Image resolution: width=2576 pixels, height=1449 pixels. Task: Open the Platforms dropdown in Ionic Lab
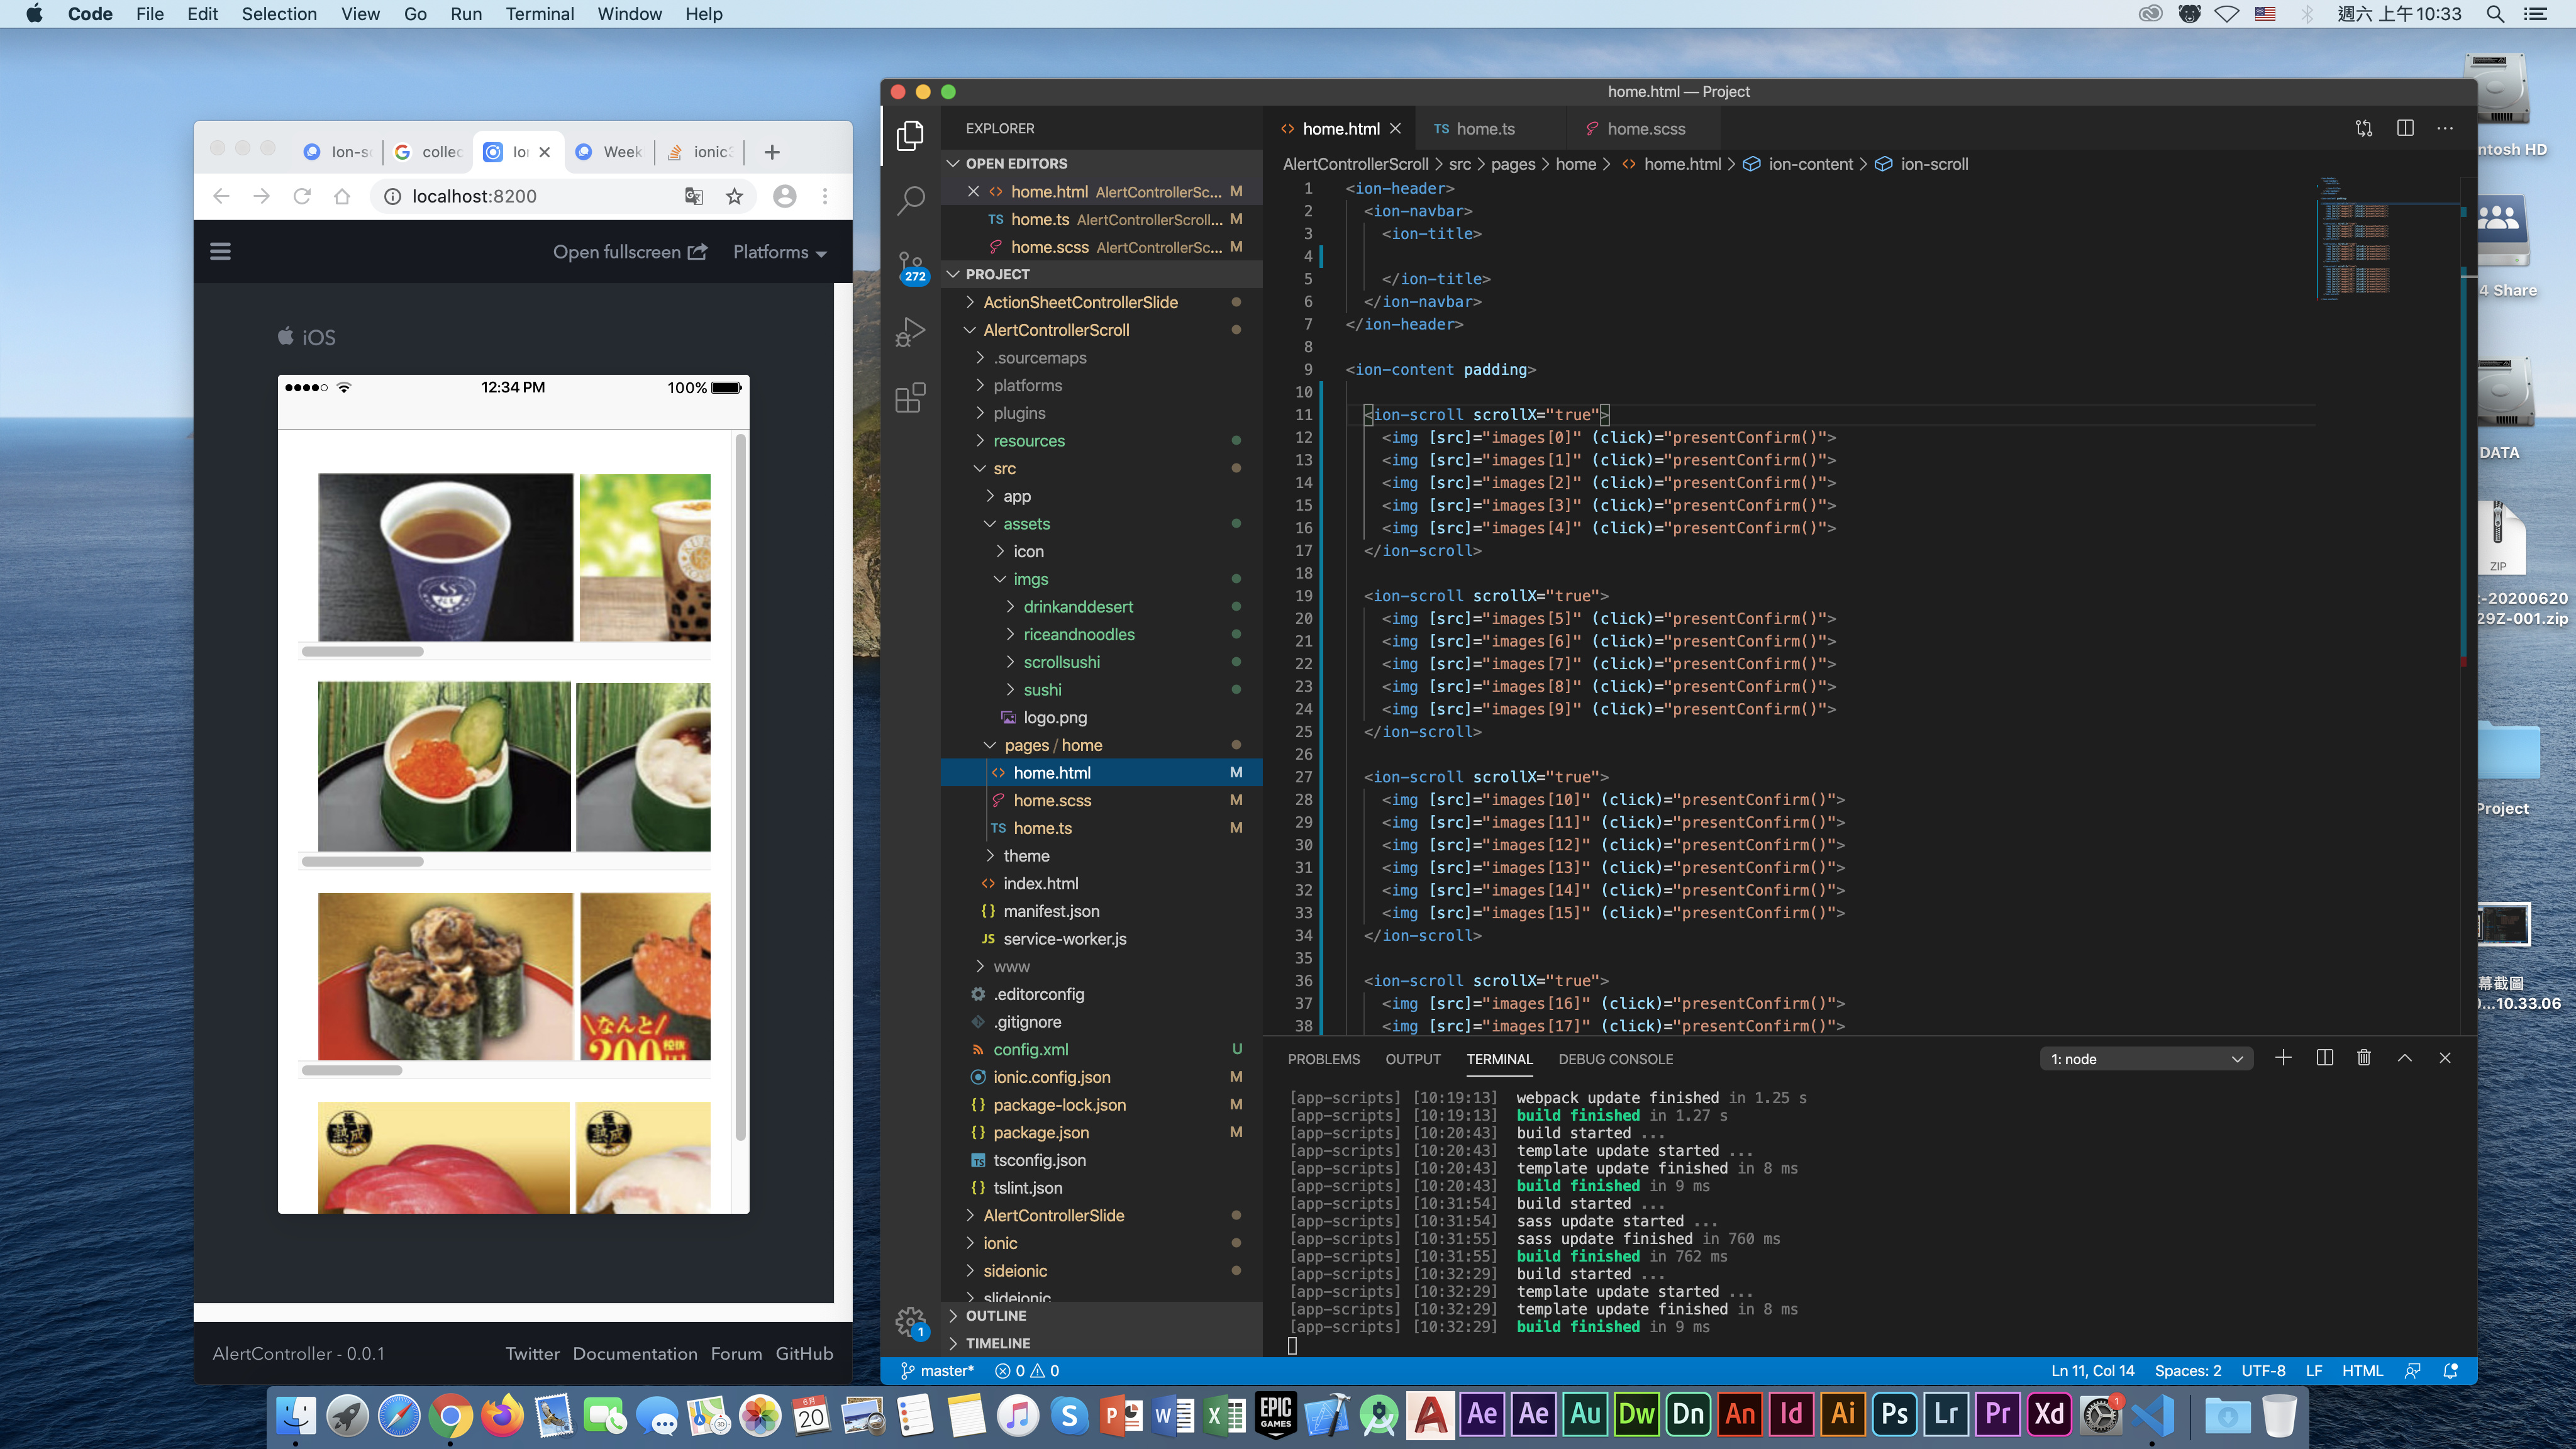(779, 252)
